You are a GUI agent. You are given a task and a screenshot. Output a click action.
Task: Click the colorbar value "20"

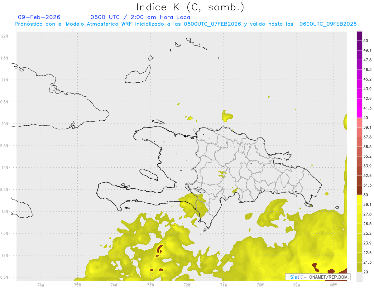366,272
